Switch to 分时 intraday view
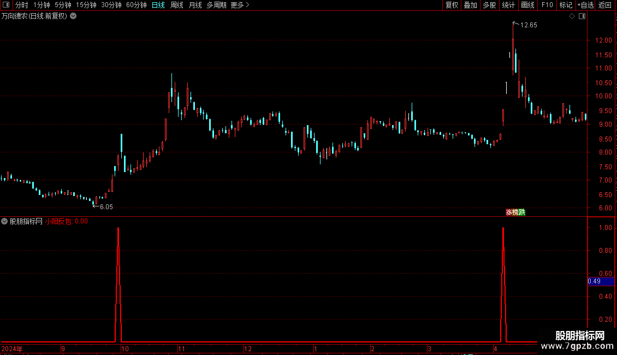Screen dimensions: 617x355 coord(22,5)
